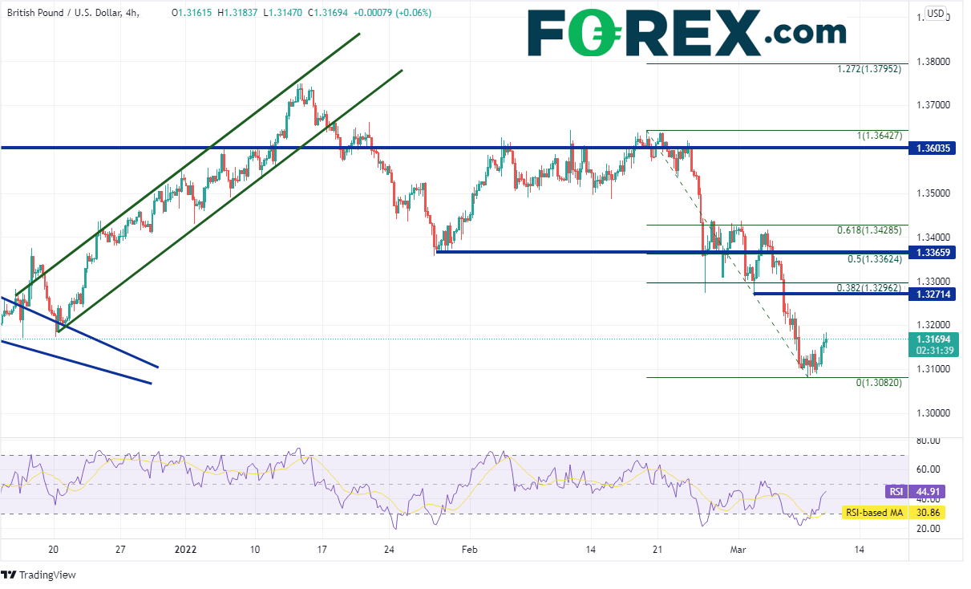Click the Mar label on time axis
Screen dimensions: 971x589
[738, 550]
